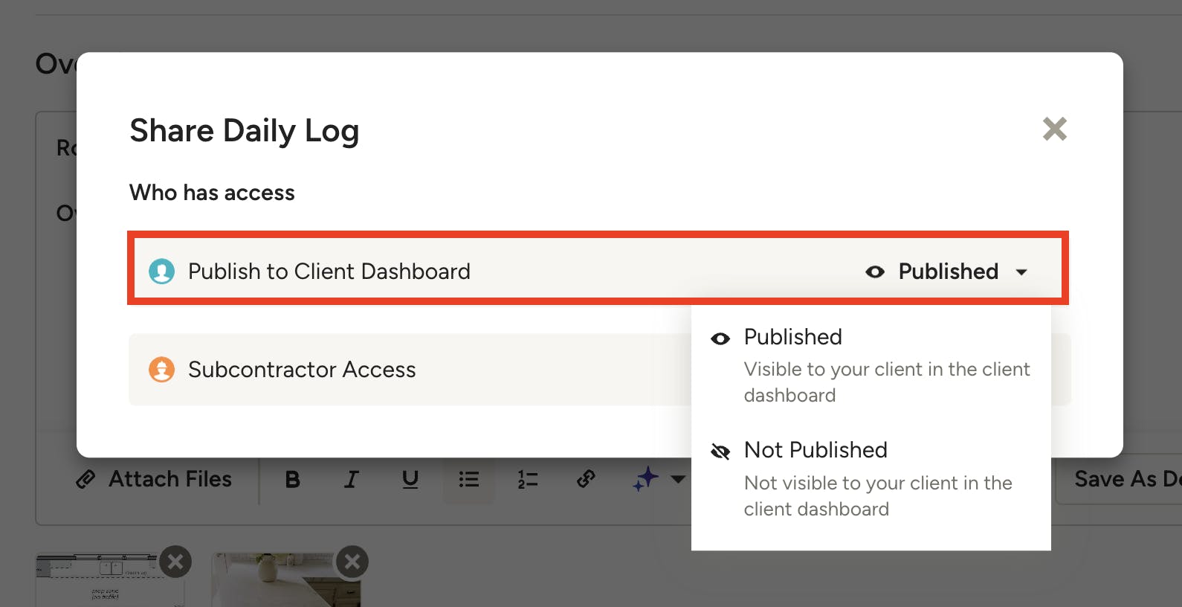Apply Underline formatting
The width and height of the screenshot is (1182, 607).
point(410,480)
